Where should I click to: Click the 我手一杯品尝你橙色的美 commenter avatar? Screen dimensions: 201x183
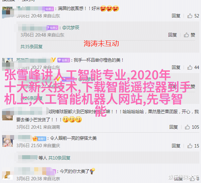pyautogui.click(x=7, y=64)
